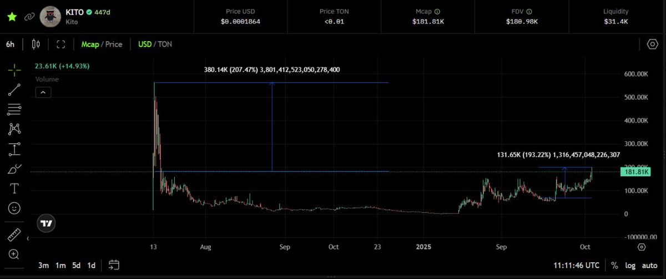Viewport: 666px width, 279px height.
Task: Select the pattern drawing tool
Action: tap(14, 129)
